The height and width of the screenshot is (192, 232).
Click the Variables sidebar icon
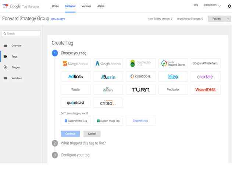[6, 78]
